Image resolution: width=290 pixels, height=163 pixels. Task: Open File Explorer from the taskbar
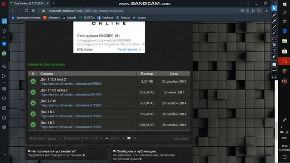(x=285, y=41)
